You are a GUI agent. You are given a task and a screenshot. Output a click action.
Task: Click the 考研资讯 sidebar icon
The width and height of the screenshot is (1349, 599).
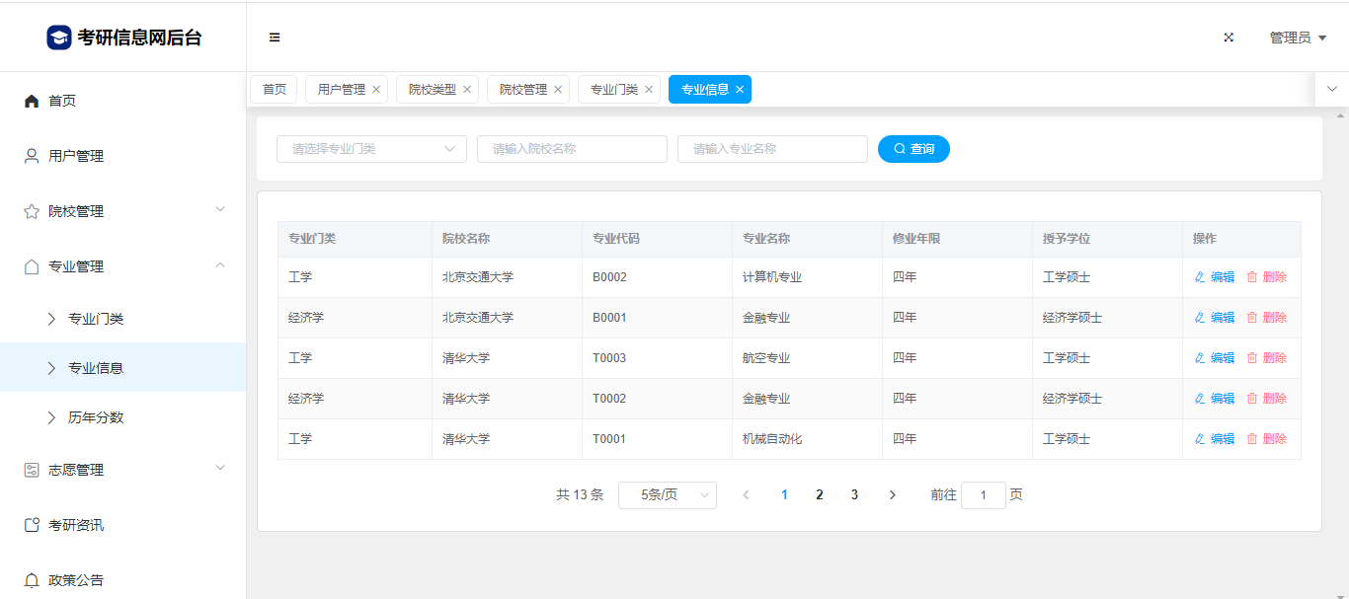click(x=32, y=525)
